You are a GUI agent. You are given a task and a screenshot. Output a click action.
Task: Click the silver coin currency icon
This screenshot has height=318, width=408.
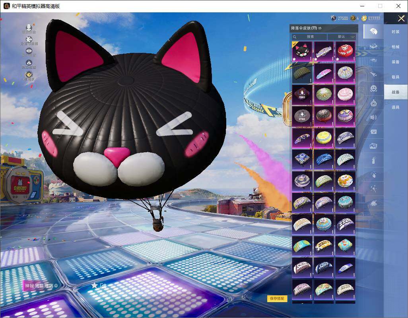pos(334,18)
